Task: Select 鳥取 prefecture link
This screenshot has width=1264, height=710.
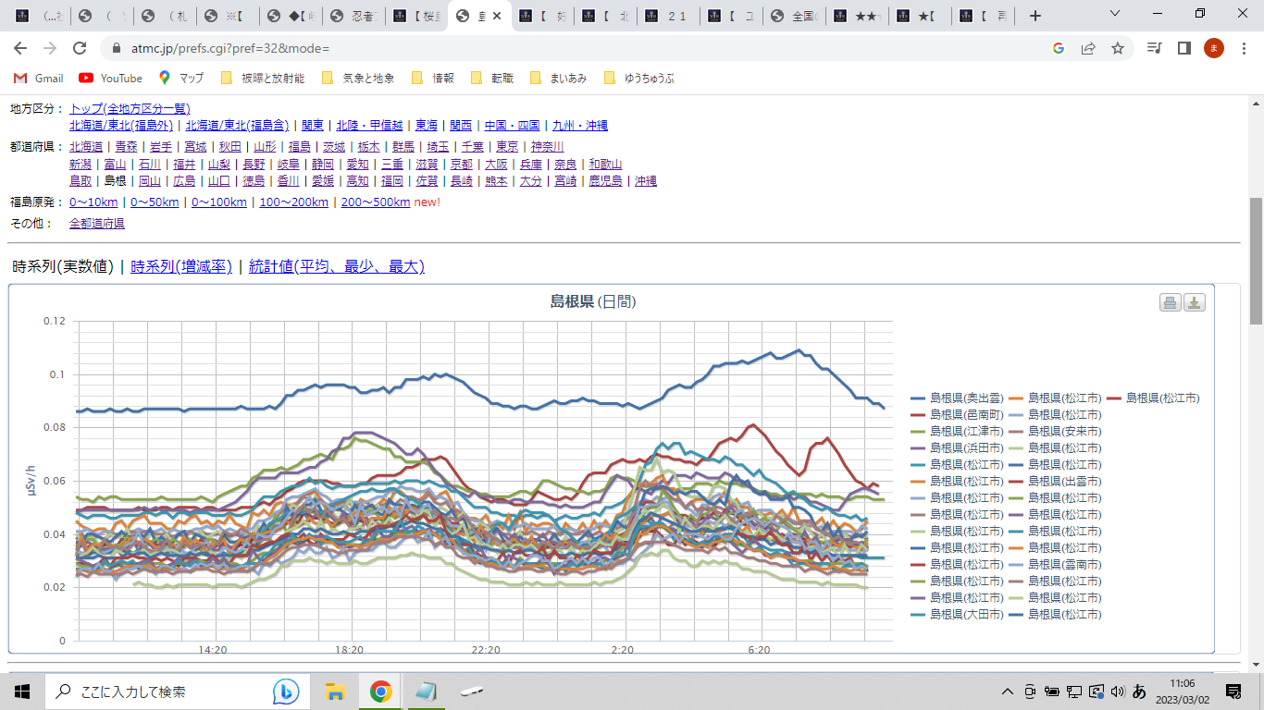Action: pos(81,180)
